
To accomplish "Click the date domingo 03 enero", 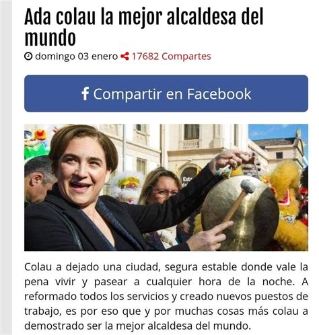I will 76,57.
